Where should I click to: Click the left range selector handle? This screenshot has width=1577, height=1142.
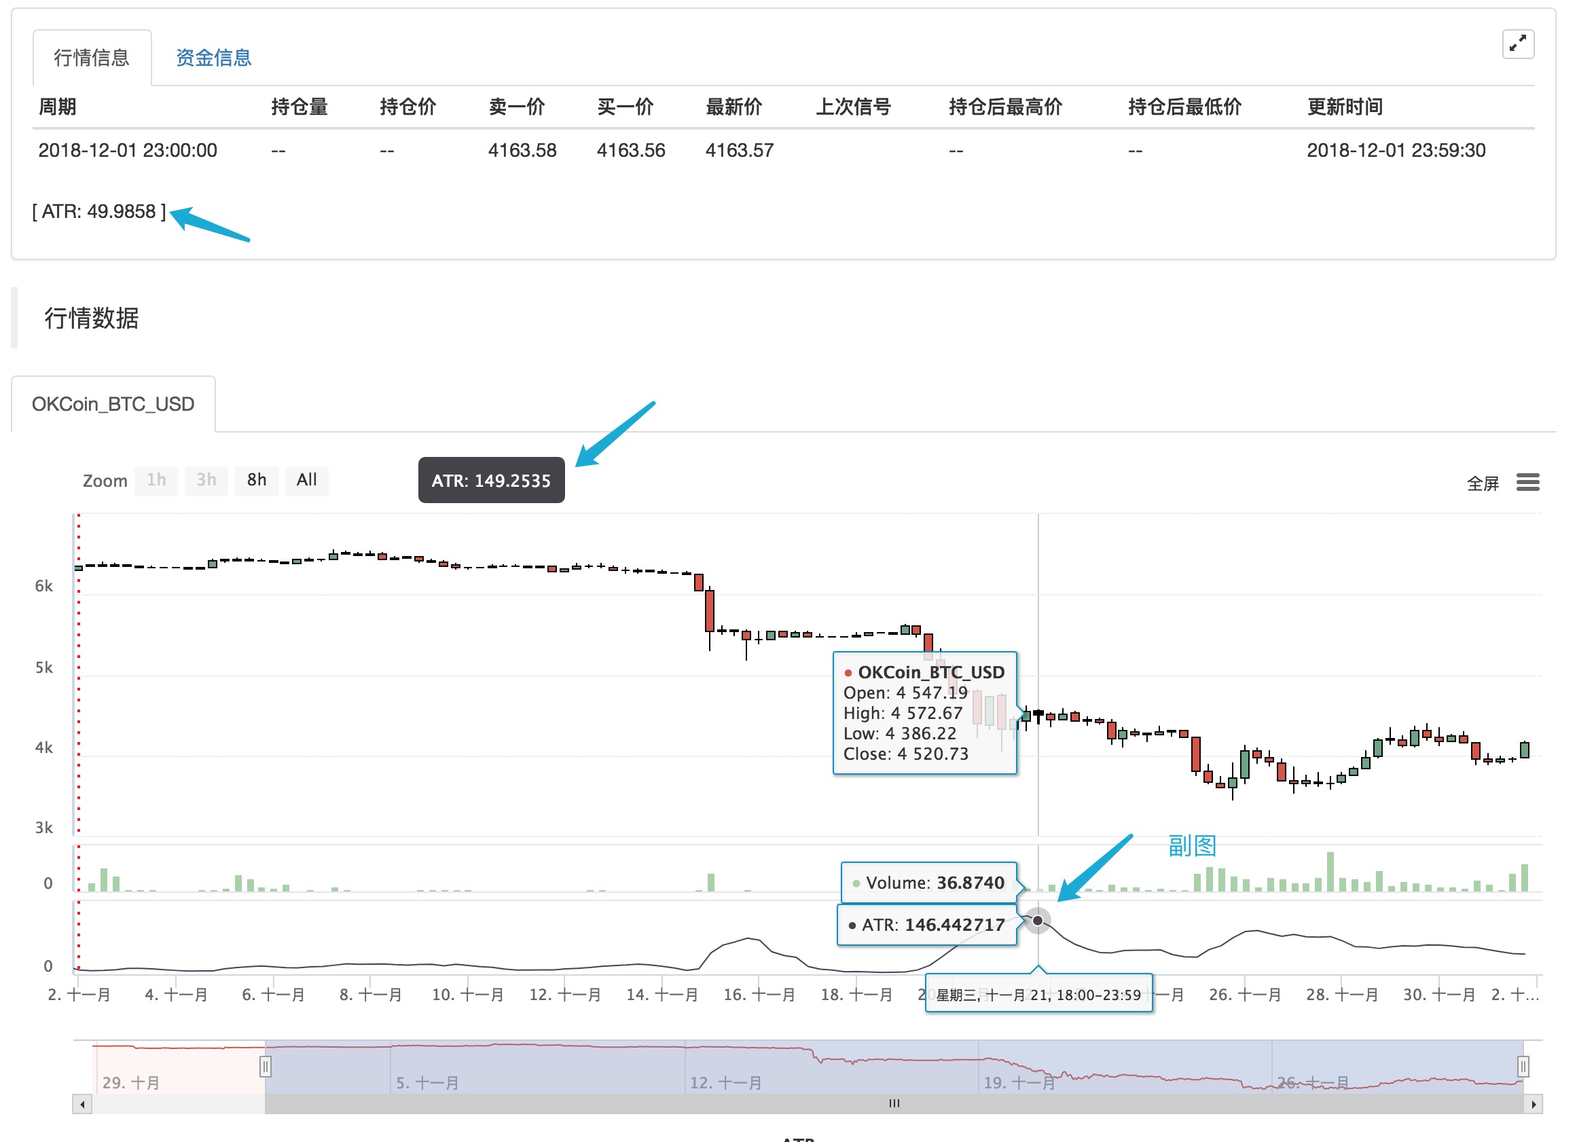click(265, 1066)
